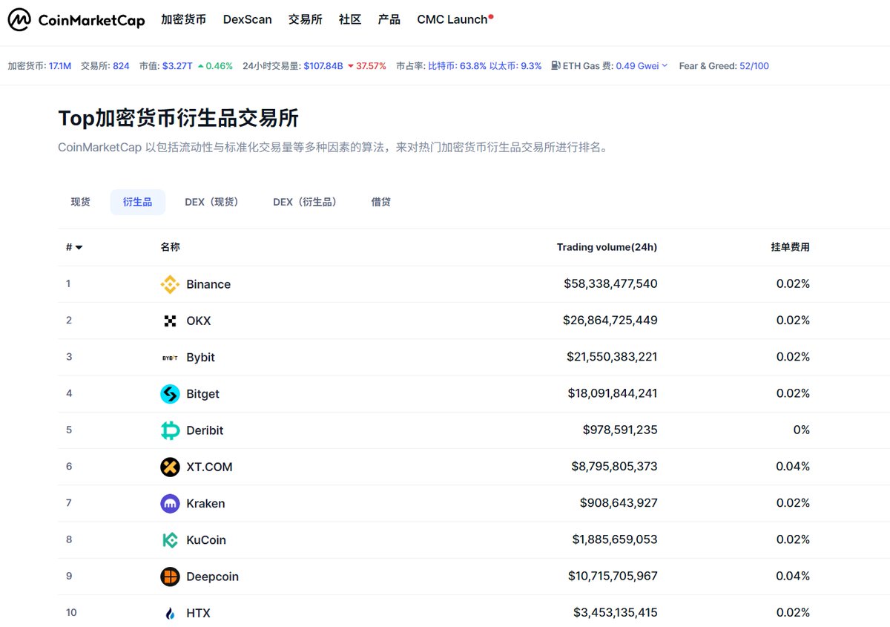Switch to the DEX（现货） tab
The image size is (890, 627).
[211, 202]
